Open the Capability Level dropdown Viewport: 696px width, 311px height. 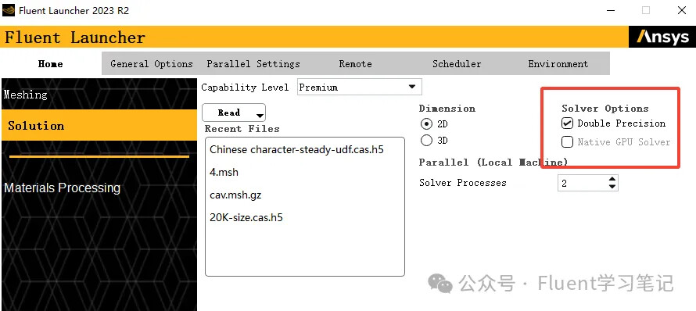pos(360,88)
